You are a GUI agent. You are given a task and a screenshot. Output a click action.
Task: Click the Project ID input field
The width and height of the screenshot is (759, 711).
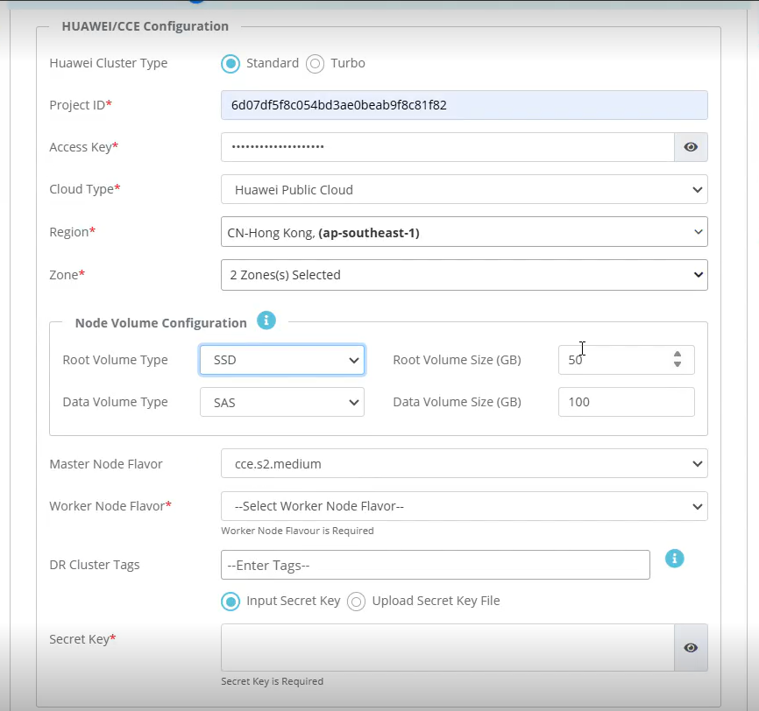click(x=465, y=105)
